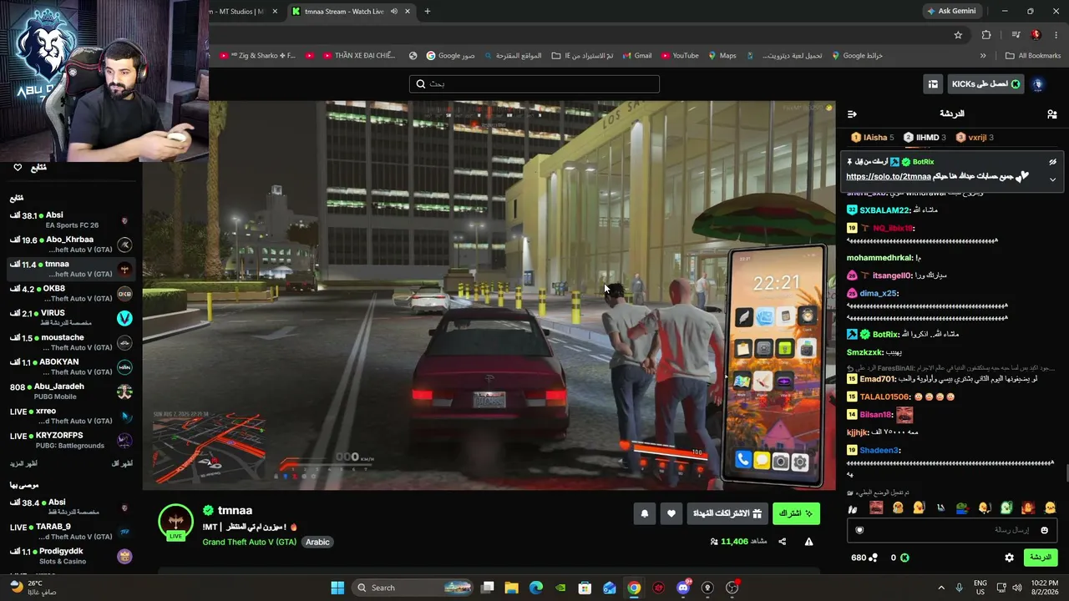Expand the list with أظهر المزيد
This screenshot has height=601, width=1069.
coord(23,463)
